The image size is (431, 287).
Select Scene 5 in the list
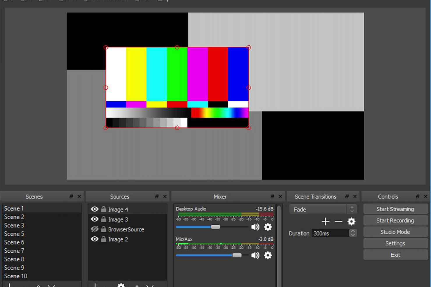(42, 234)
